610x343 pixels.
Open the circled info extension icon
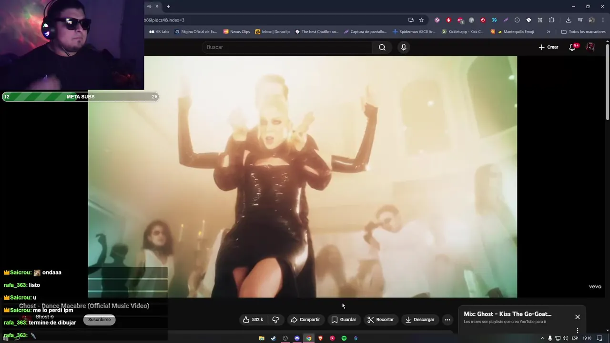[517, 20]
